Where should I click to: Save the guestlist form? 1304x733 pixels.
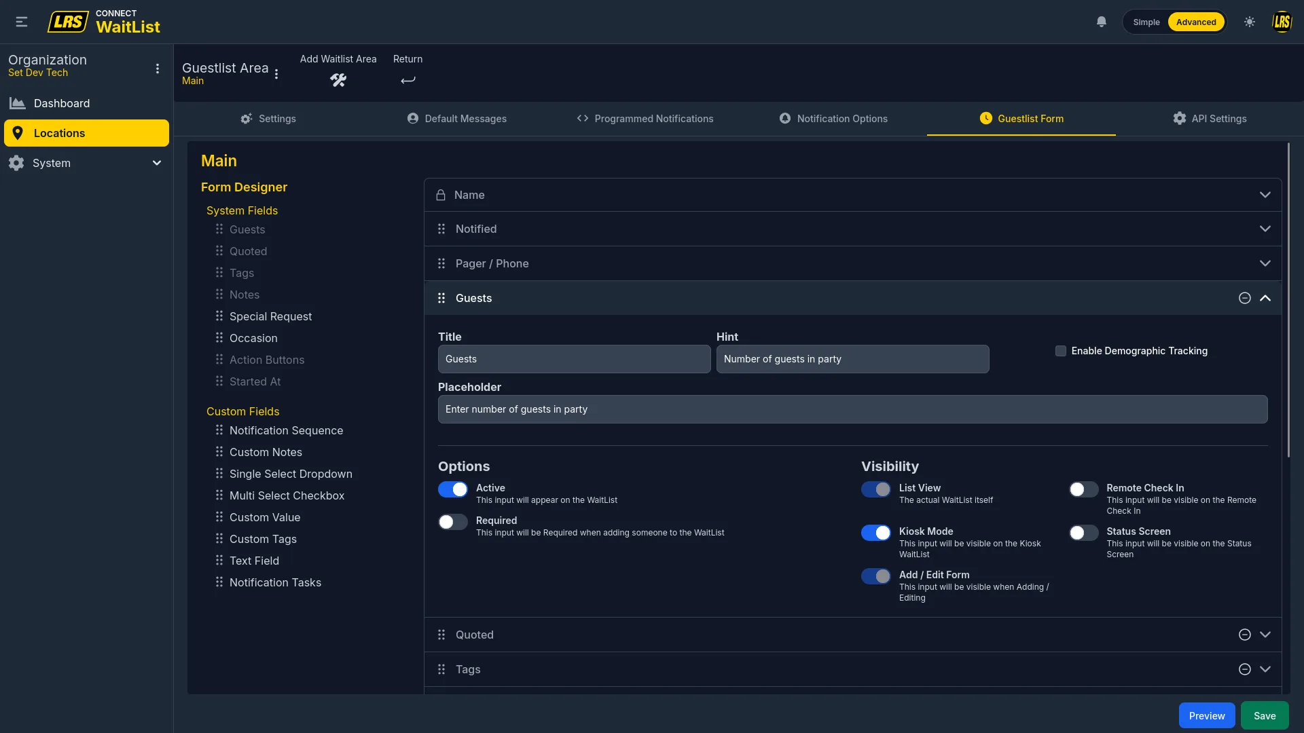pos(1265,716)
